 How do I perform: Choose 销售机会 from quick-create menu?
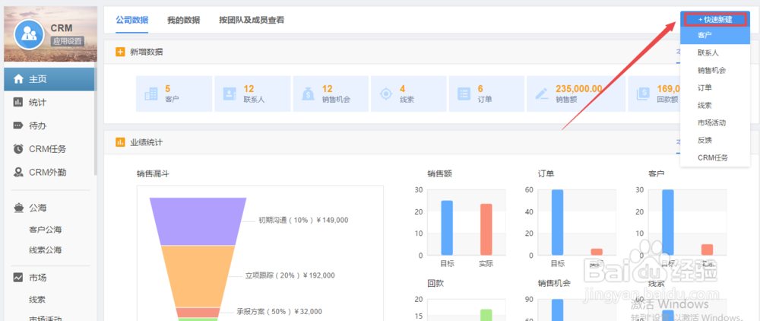(715, 70)
